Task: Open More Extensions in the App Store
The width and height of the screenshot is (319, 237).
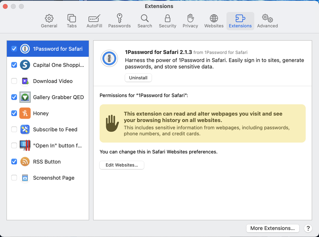Action: pyautogui.click(x=272, y=228)
